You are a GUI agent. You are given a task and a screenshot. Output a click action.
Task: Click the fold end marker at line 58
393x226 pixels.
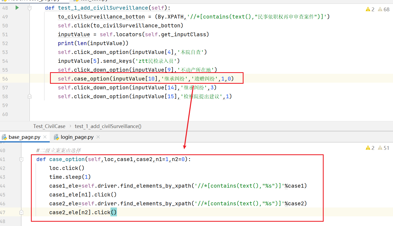30,96
